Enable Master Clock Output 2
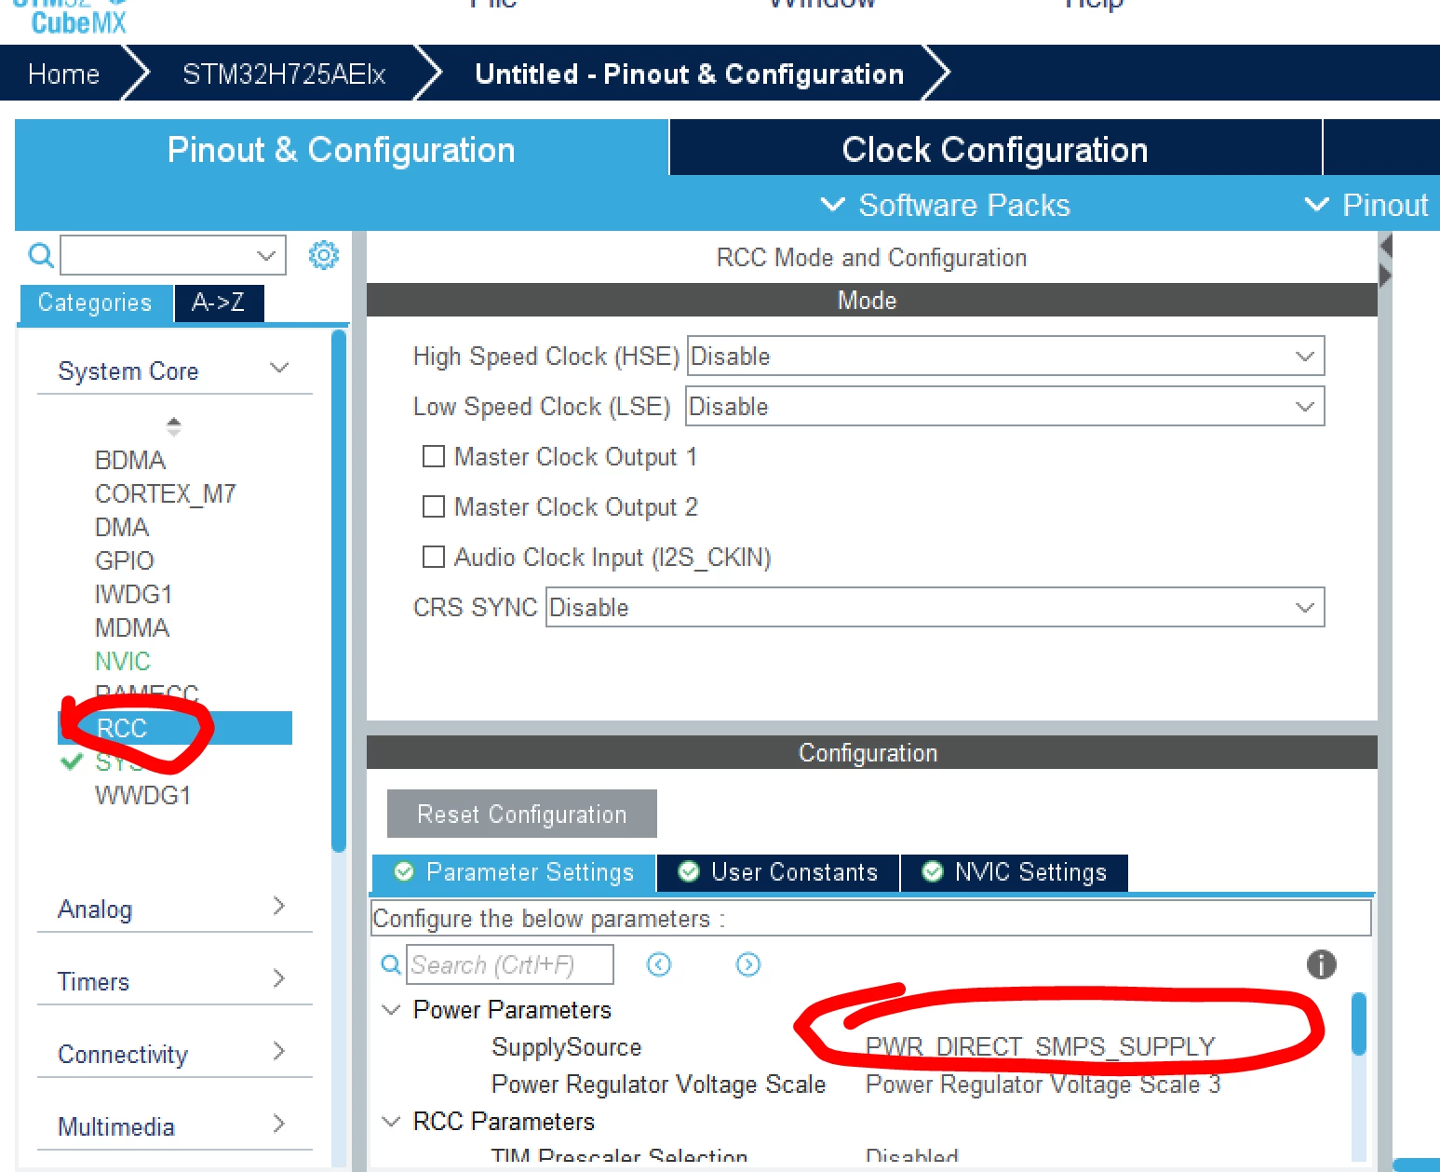1440x1172 pixels. 433,506
